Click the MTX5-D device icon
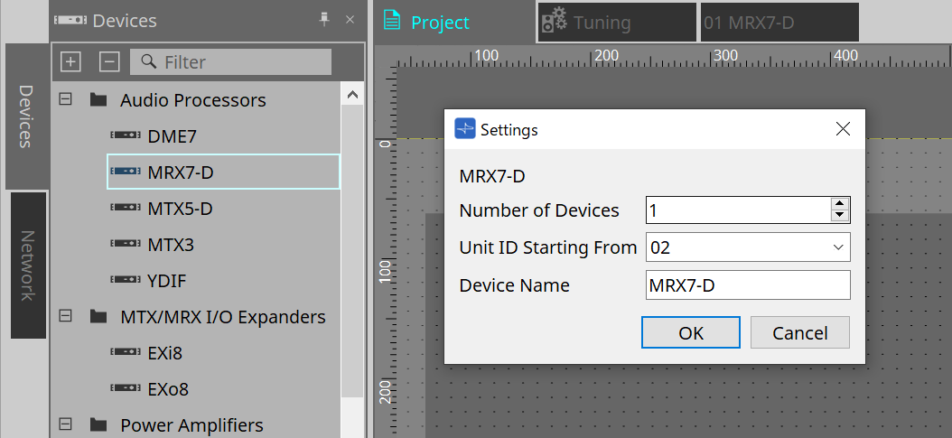Viewport: 952px width, 438px height. 126,208
